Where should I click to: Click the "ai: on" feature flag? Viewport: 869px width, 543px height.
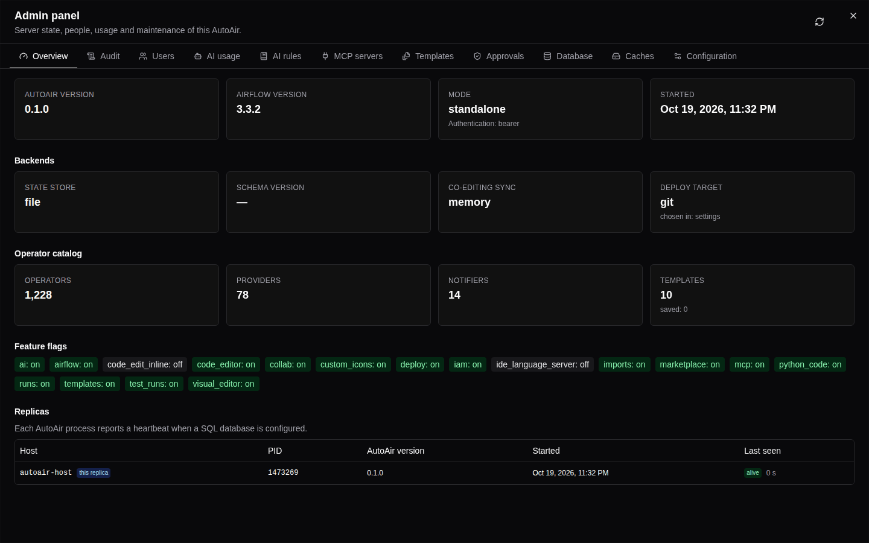[30, 364]
